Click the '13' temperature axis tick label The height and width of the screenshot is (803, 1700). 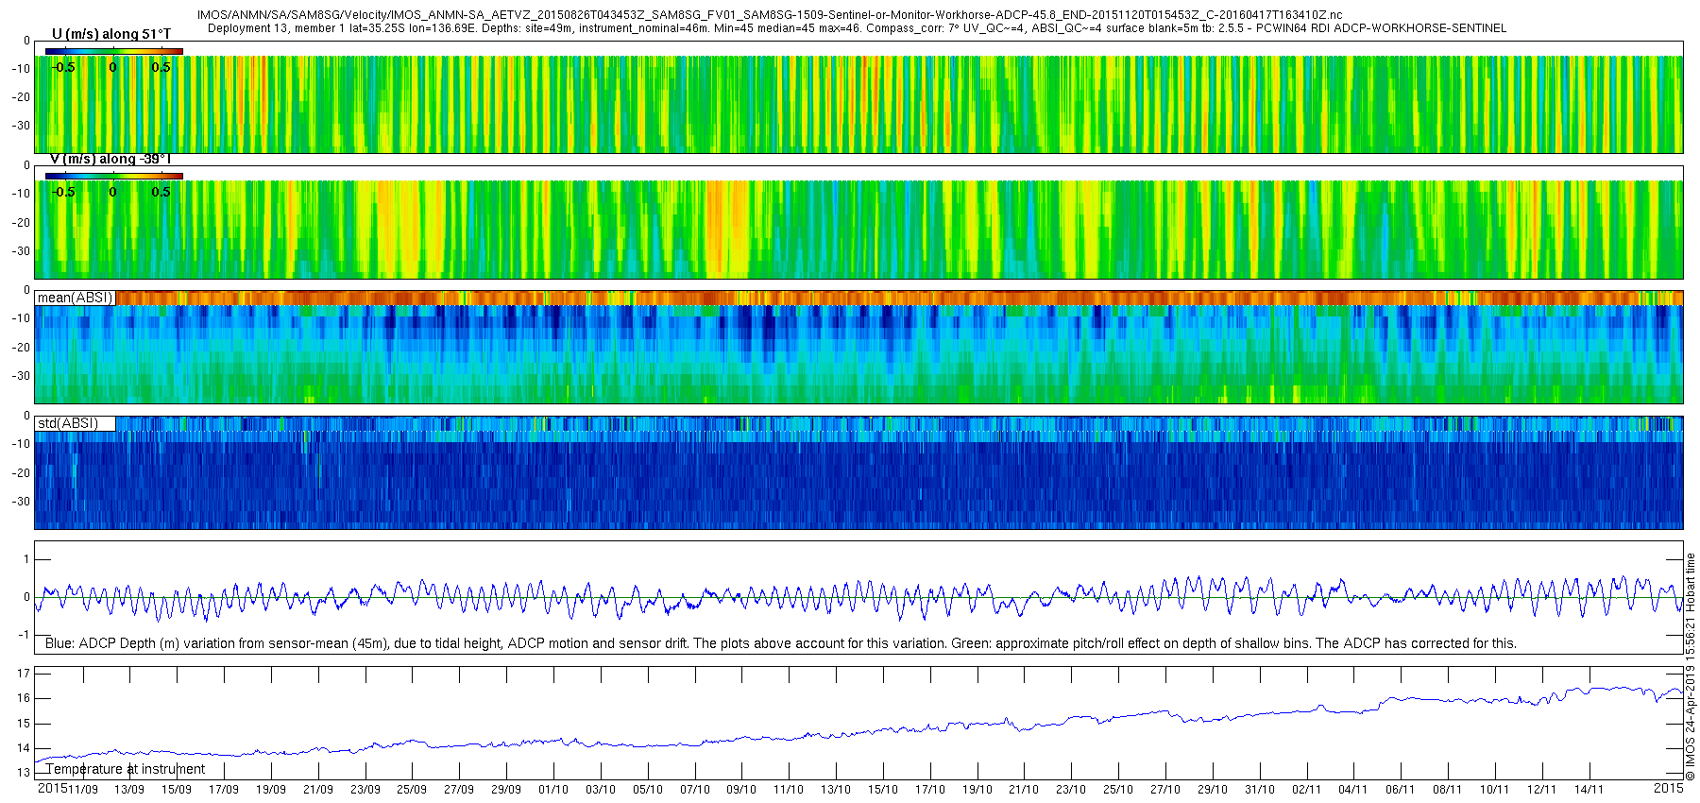click(24, 773)
